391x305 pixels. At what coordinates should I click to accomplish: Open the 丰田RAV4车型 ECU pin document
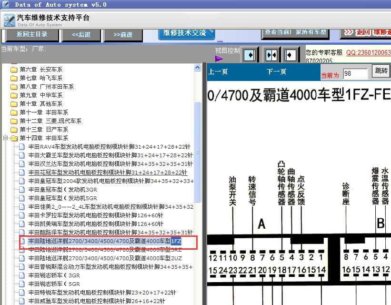tap(109, 147)
